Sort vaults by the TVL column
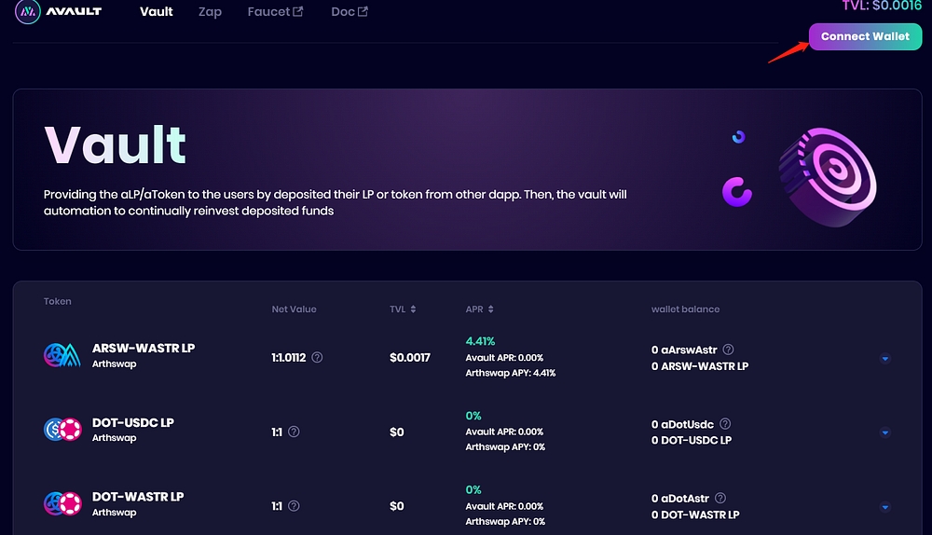 pos(403,309)
